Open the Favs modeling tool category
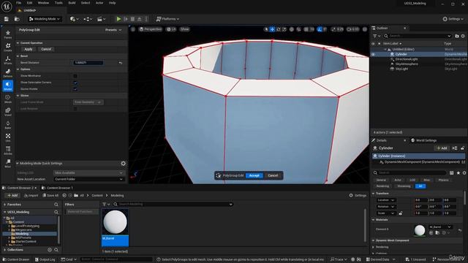 (x=8, y=34)
